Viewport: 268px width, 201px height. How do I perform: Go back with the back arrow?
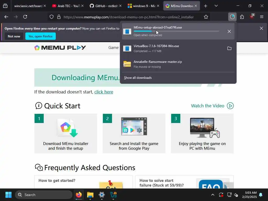pos(6,17)
